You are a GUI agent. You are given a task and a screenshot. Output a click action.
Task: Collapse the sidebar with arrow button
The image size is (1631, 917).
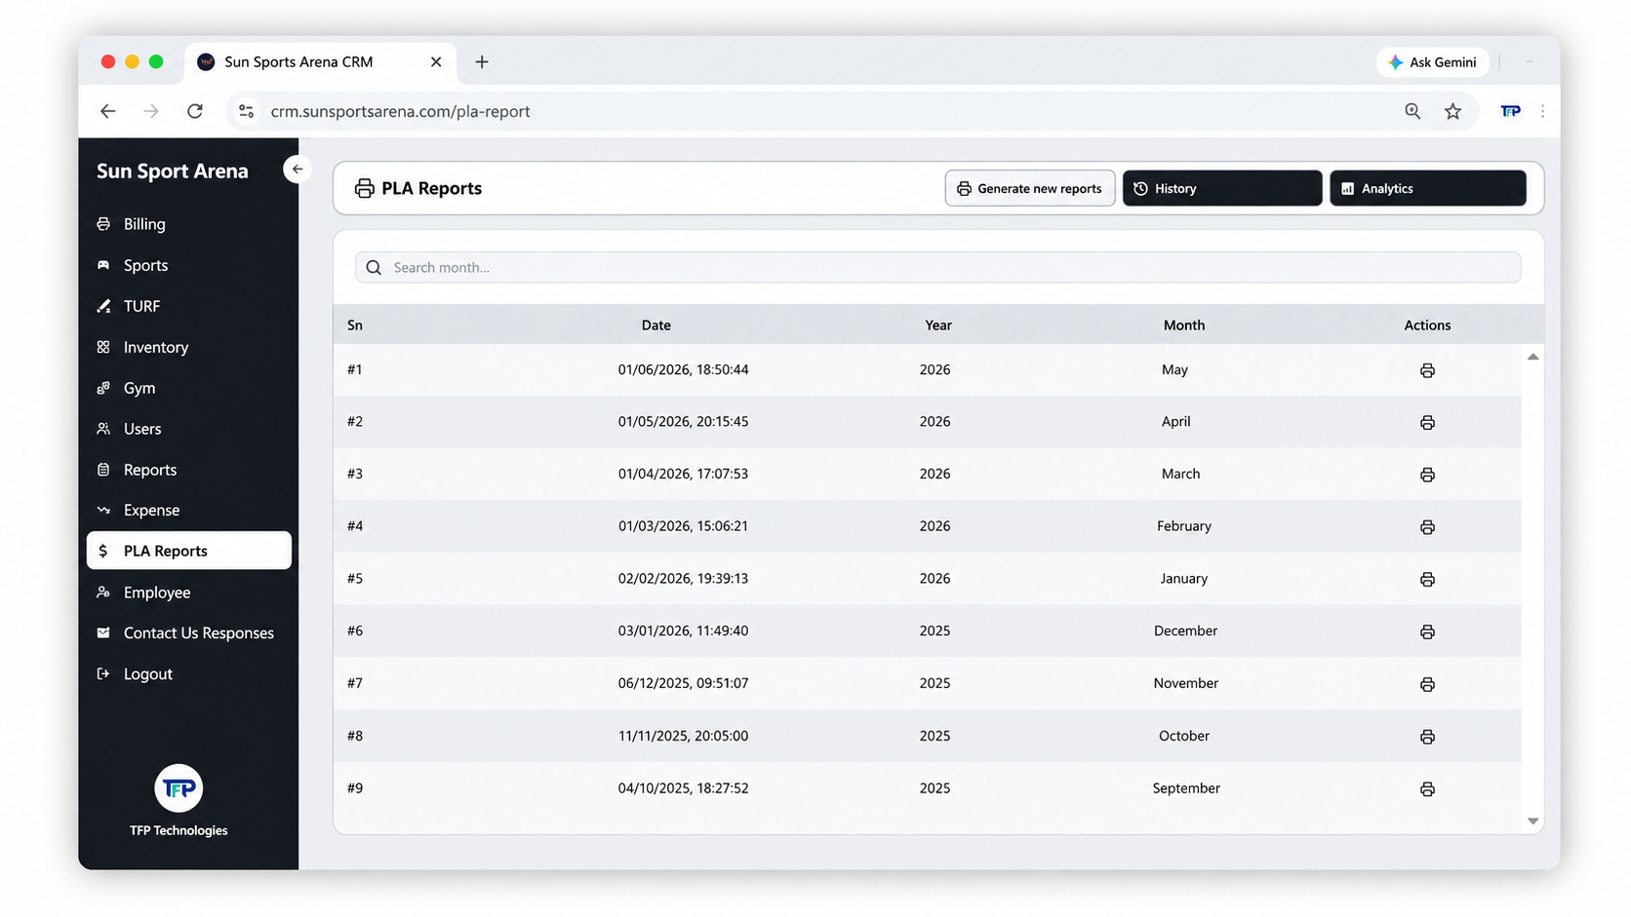tap(298, 169)
